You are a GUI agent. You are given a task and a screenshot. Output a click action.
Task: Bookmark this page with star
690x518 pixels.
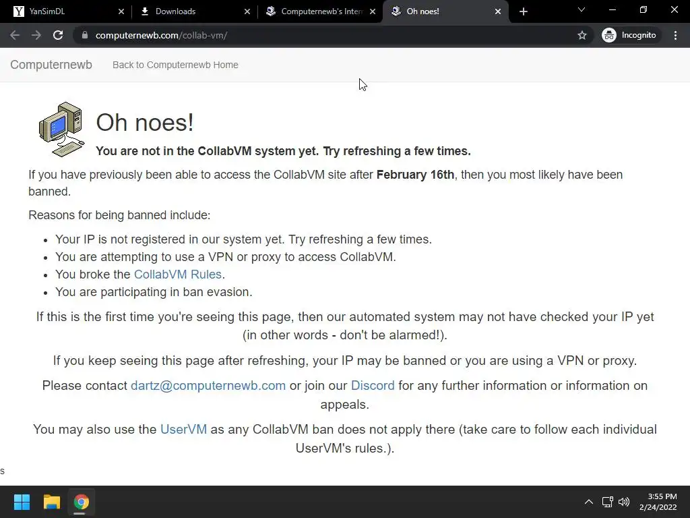[x=582, y=35]
